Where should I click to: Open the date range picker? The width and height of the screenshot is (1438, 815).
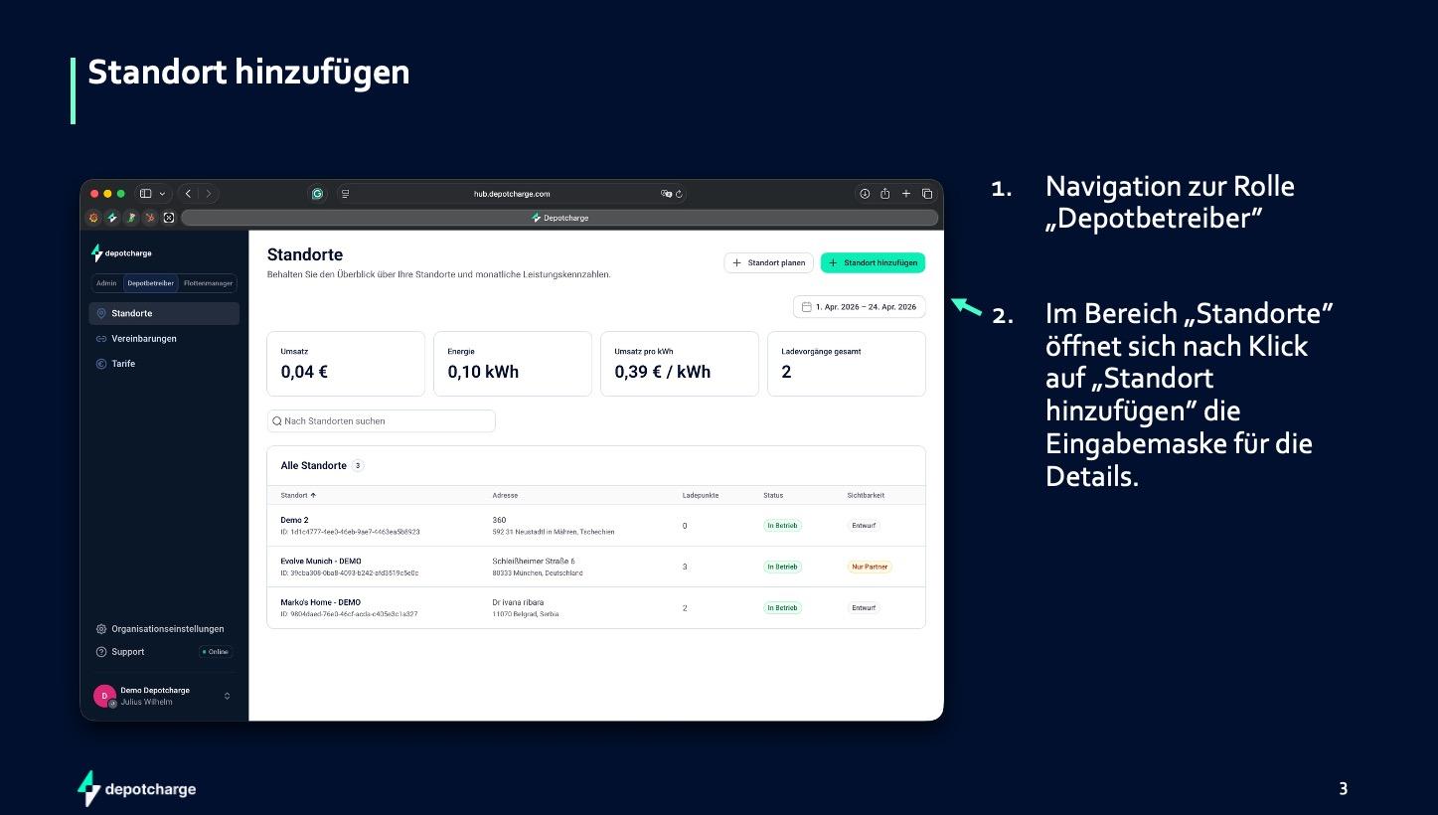(x=859, y=307)
